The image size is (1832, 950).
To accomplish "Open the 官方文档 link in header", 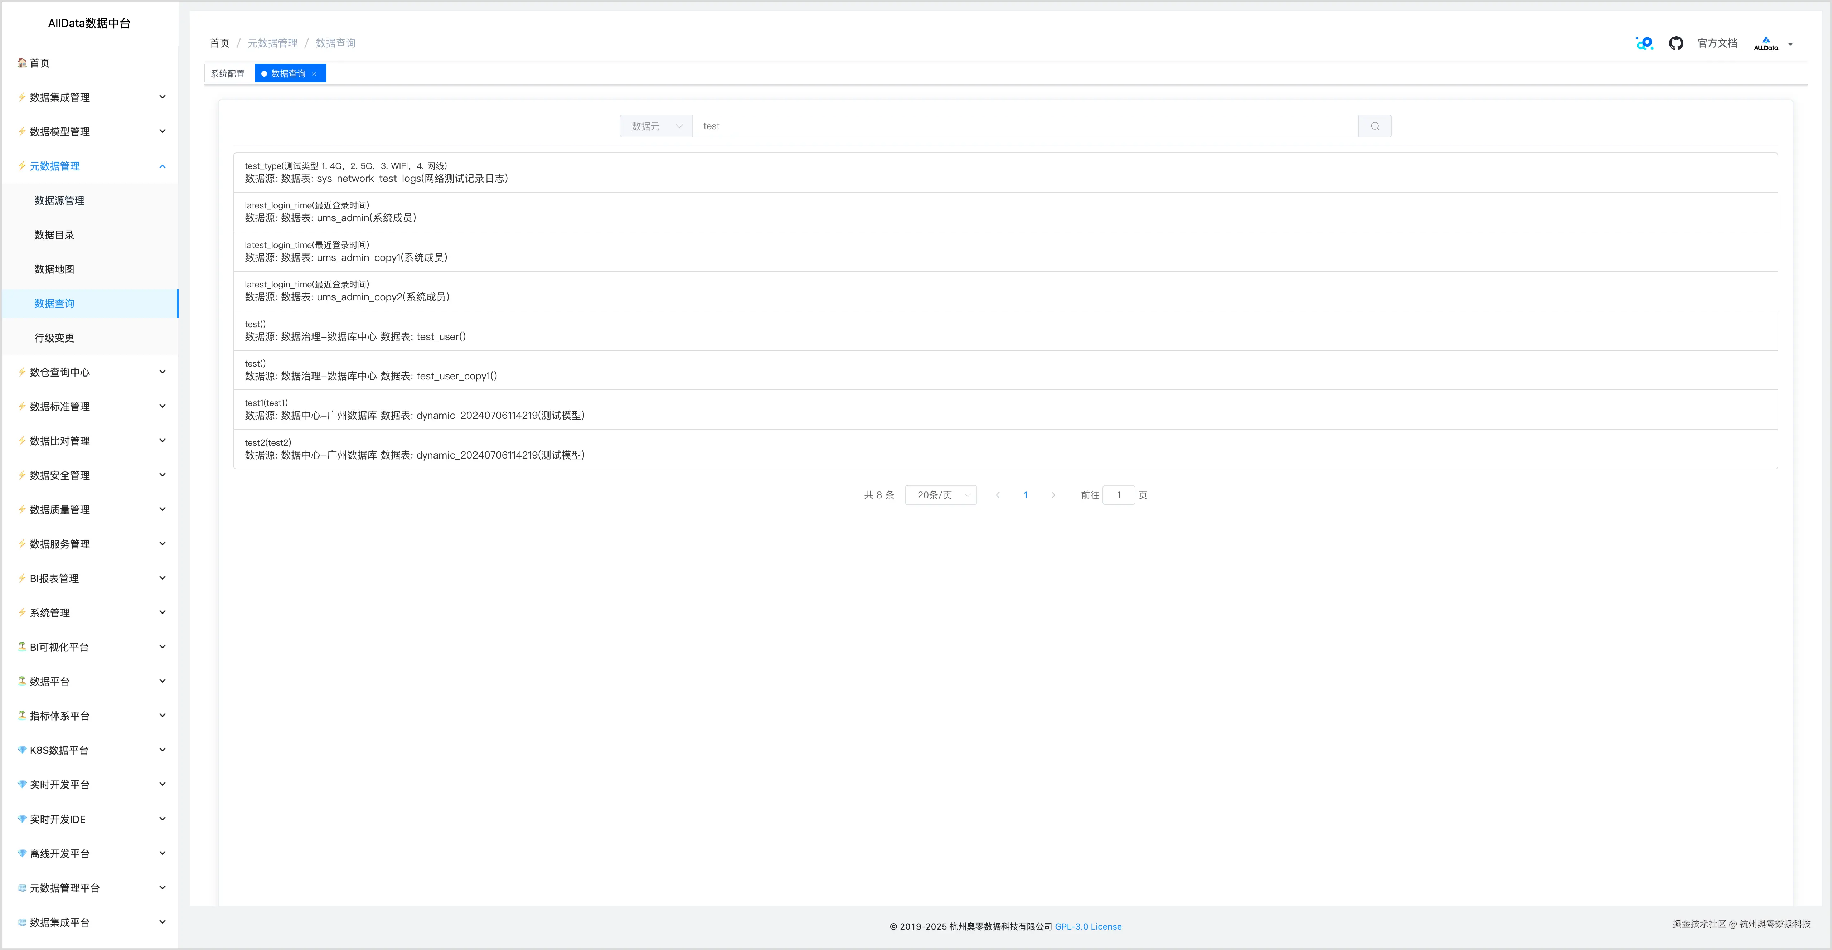I will click(1717, 43).
